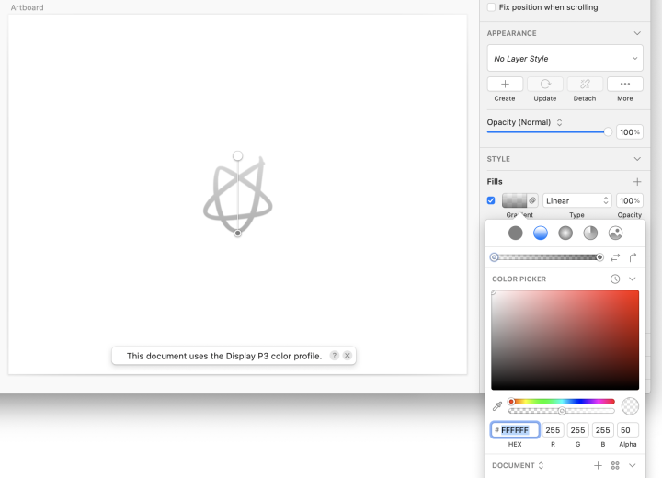The image size is (662, 478).
Task: Add a new fill with the plus icon
Action: click(637, 182)
